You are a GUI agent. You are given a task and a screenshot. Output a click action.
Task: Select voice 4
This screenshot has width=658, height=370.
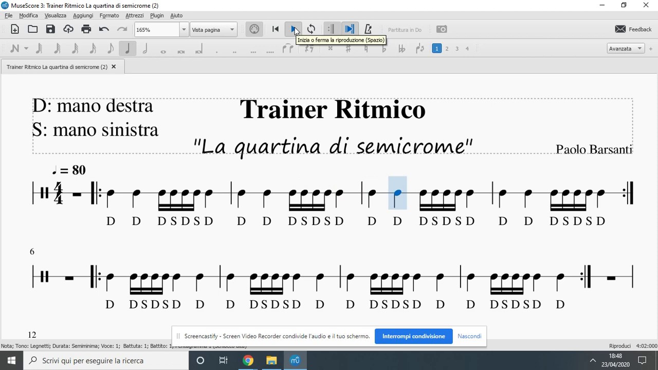pyautogui.click(x=467, y=49)
